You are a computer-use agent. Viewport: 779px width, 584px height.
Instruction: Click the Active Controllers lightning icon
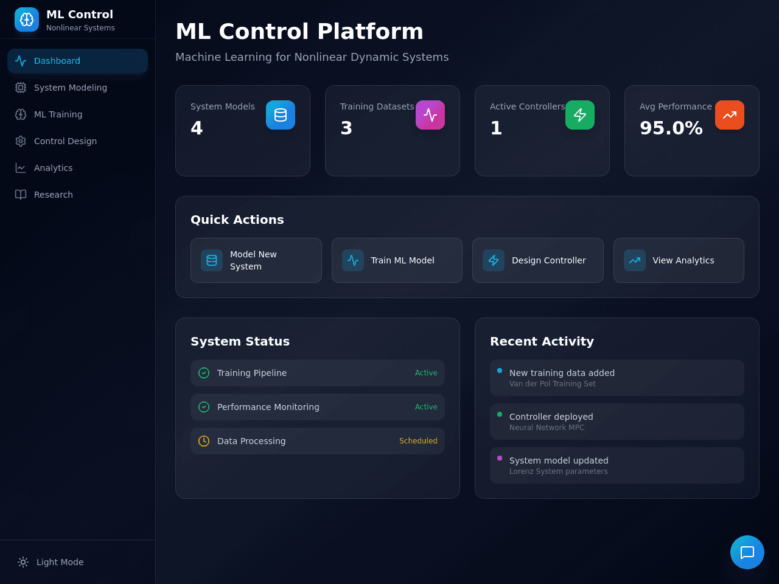[x=580, y=115]
